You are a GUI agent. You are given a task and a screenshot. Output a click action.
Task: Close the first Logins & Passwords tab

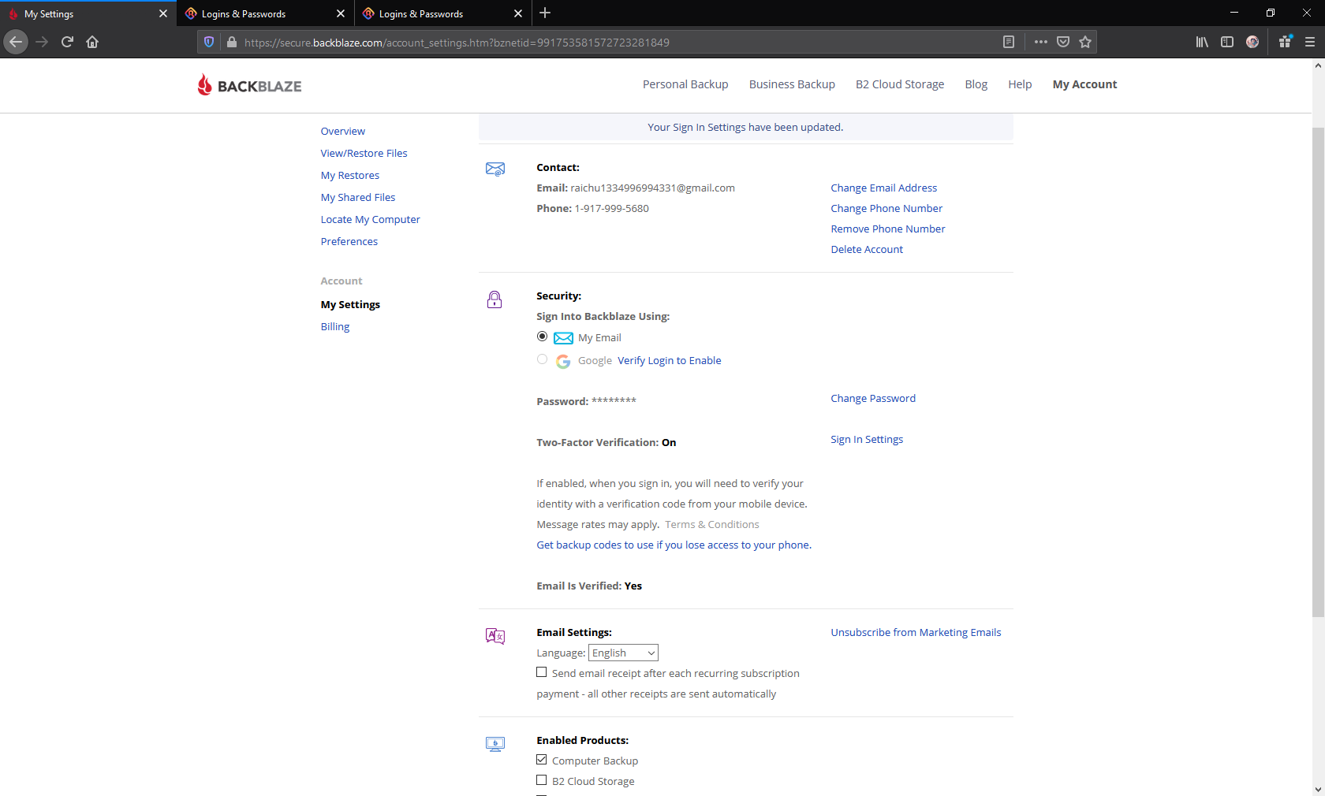click(341, 13)
